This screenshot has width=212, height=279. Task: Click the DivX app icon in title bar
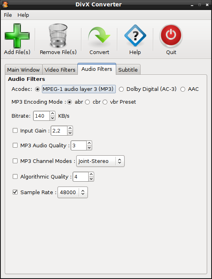click(5, 5)
